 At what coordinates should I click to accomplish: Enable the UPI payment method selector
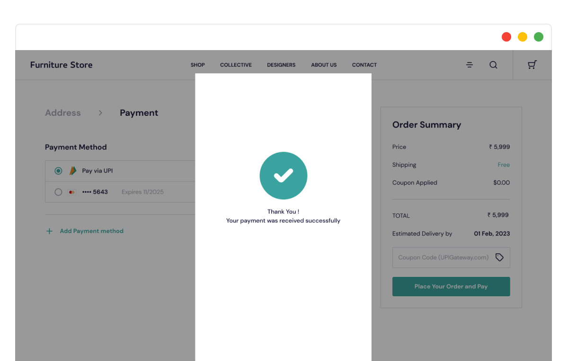click(x=58, y=171)
